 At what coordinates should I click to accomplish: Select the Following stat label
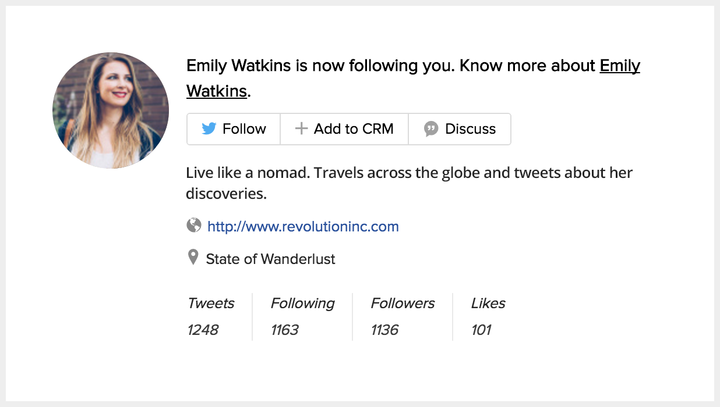click(x=302, y=304)
